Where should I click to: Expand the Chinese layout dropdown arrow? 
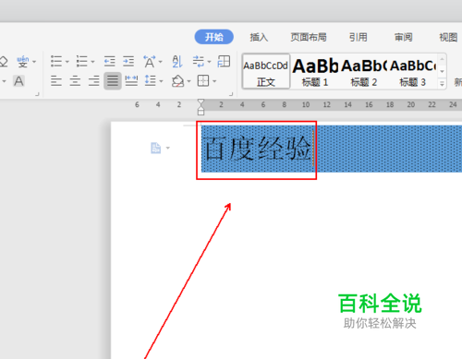pos(160,62)
